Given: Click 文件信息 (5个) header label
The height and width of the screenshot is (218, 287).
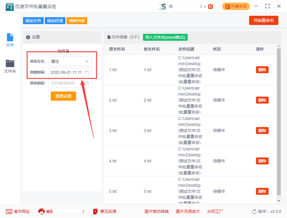Looking at the screenshot, I should (125, 37).
